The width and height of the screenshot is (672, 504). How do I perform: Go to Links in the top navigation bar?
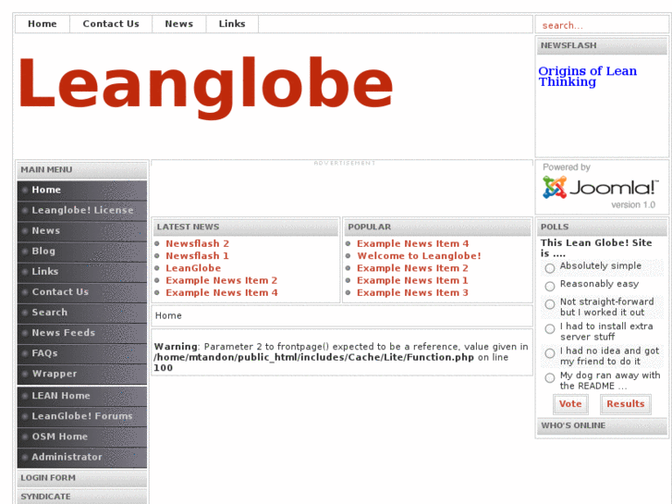232,24
